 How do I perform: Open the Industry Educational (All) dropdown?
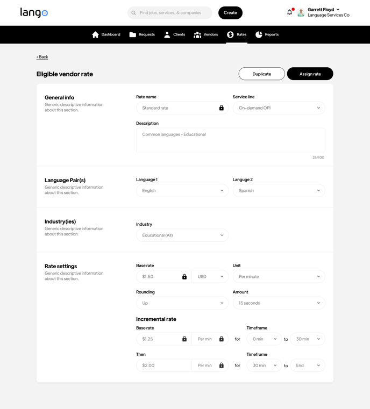[182, 235]
